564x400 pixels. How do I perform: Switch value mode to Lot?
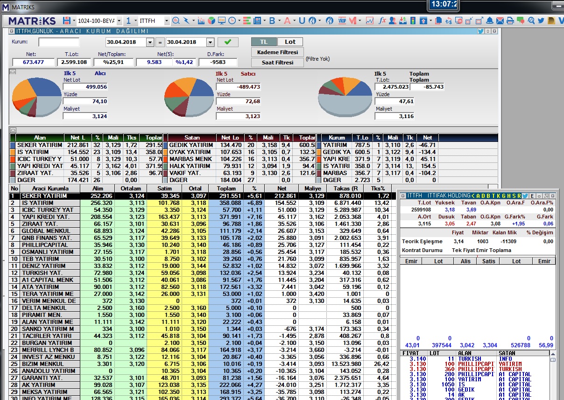pos(290,42)
